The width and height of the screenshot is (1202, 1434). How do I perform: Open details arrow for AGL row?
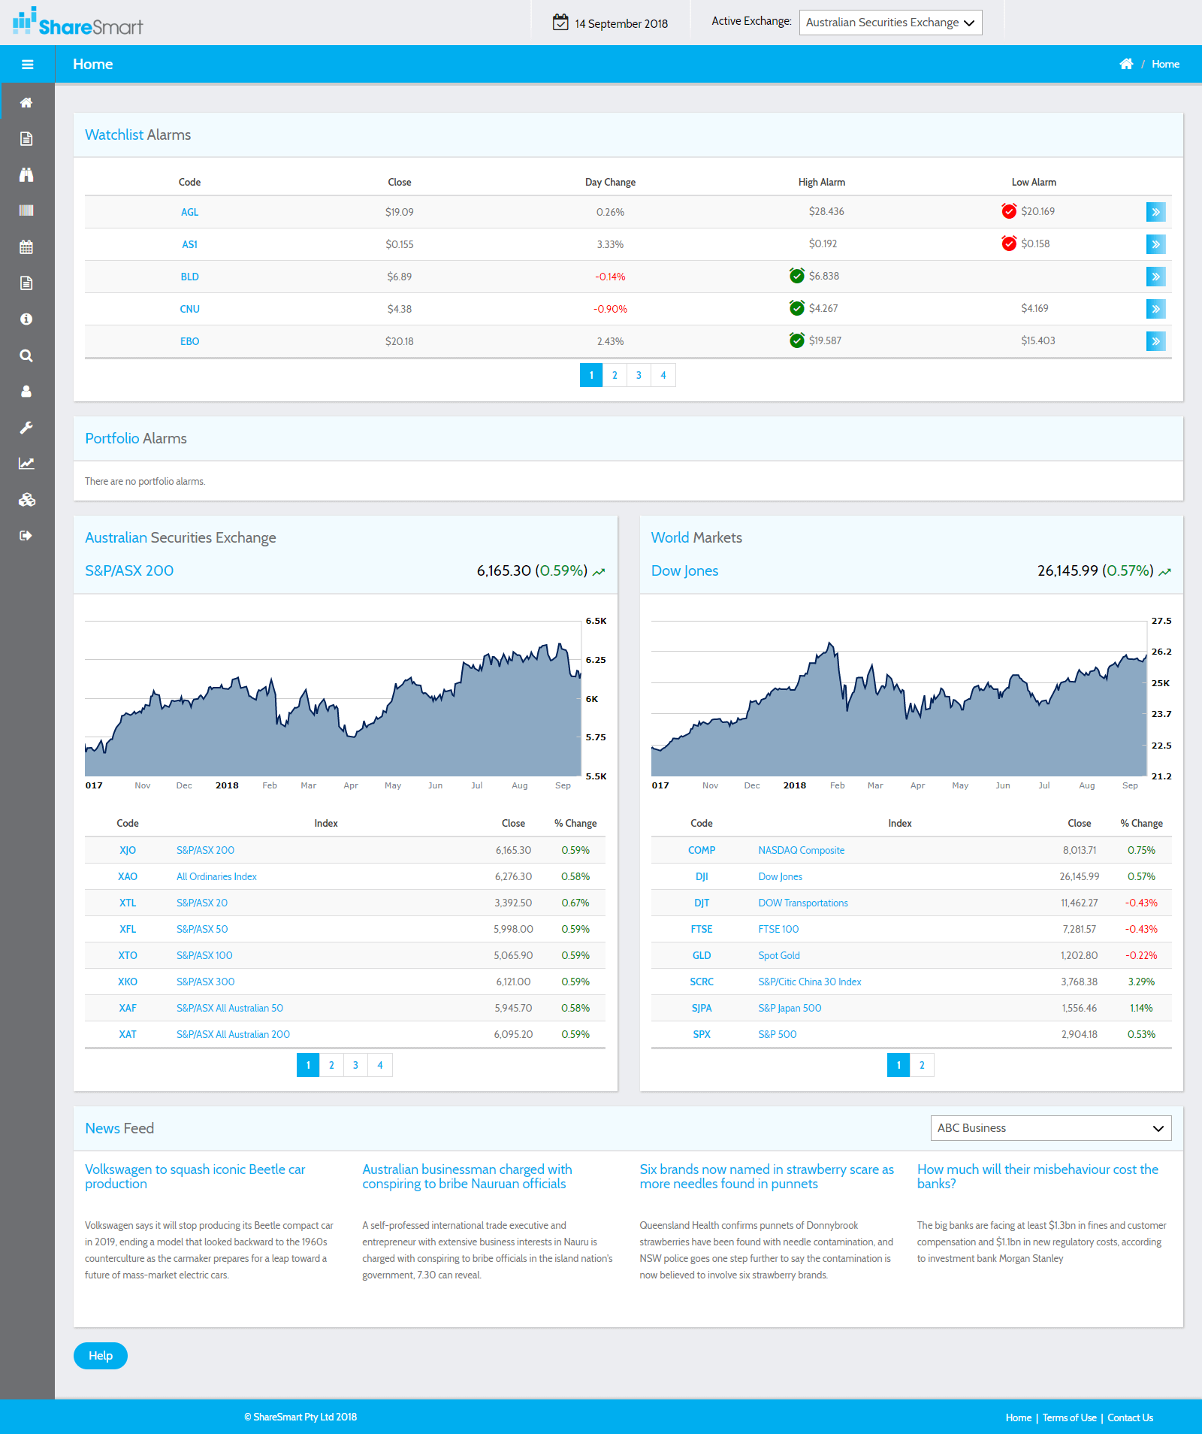click(x=1155, y=212)
